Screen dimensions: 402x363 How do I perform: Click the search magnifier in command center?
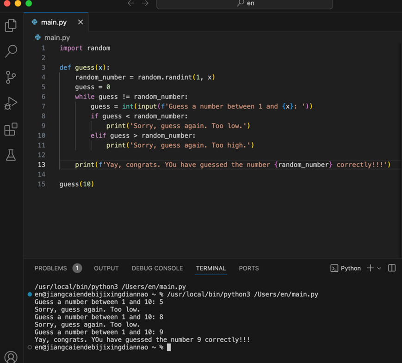pyautogui.click(x=240, y=3)
